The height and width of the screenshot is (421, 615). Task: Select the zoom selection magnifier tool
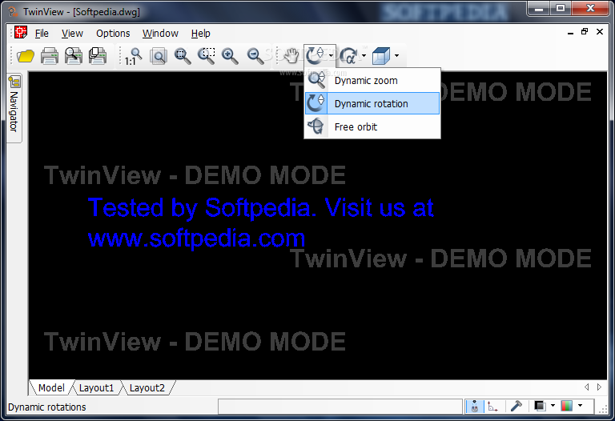(x=183, y=56)
